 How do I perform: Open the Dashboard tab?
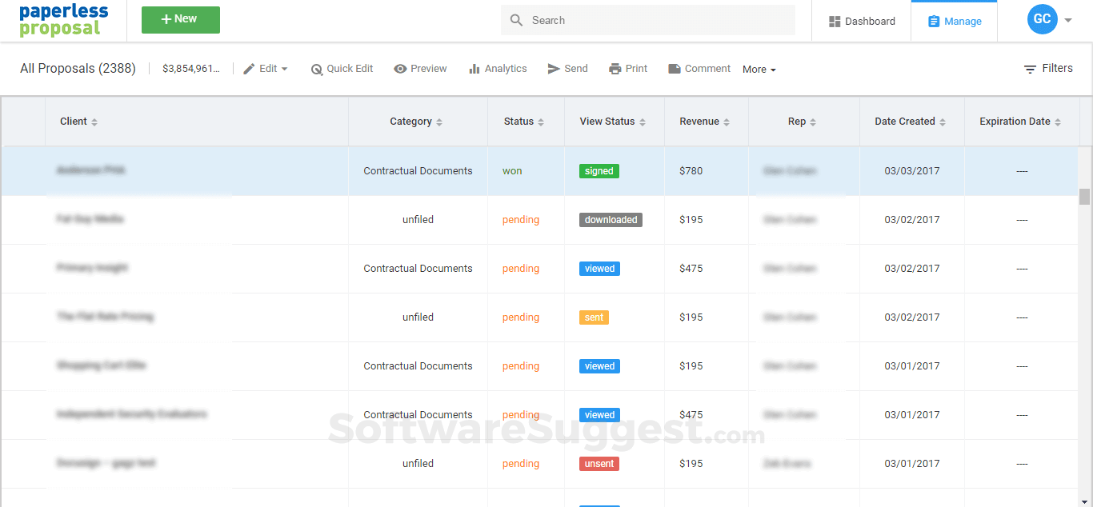862,22
